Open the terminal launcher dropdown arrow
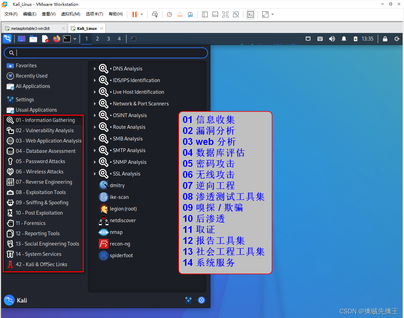This screenshot has height=318, width=404. click(75, 39)
